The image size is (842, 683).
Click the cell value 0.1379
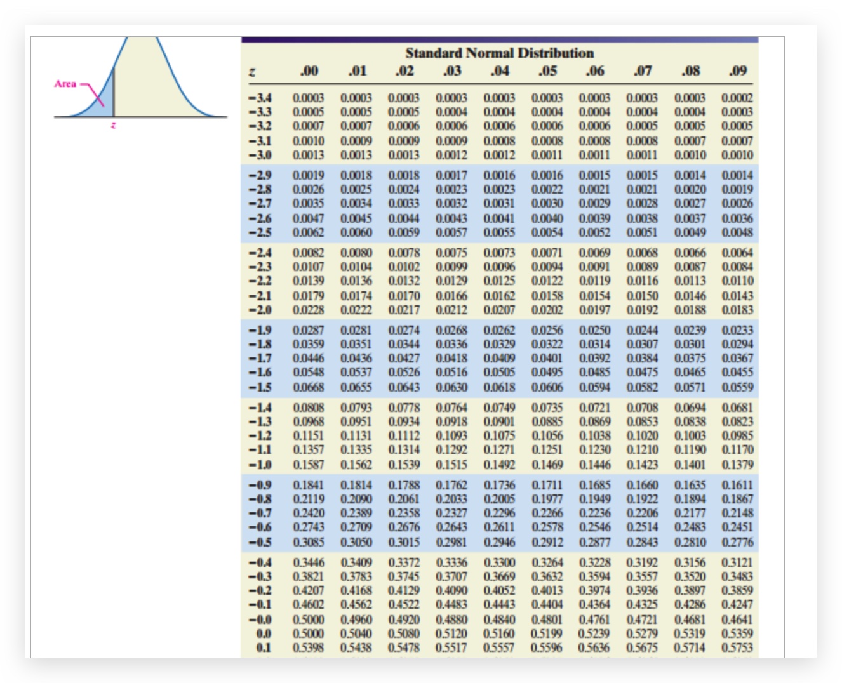(738, 465)
